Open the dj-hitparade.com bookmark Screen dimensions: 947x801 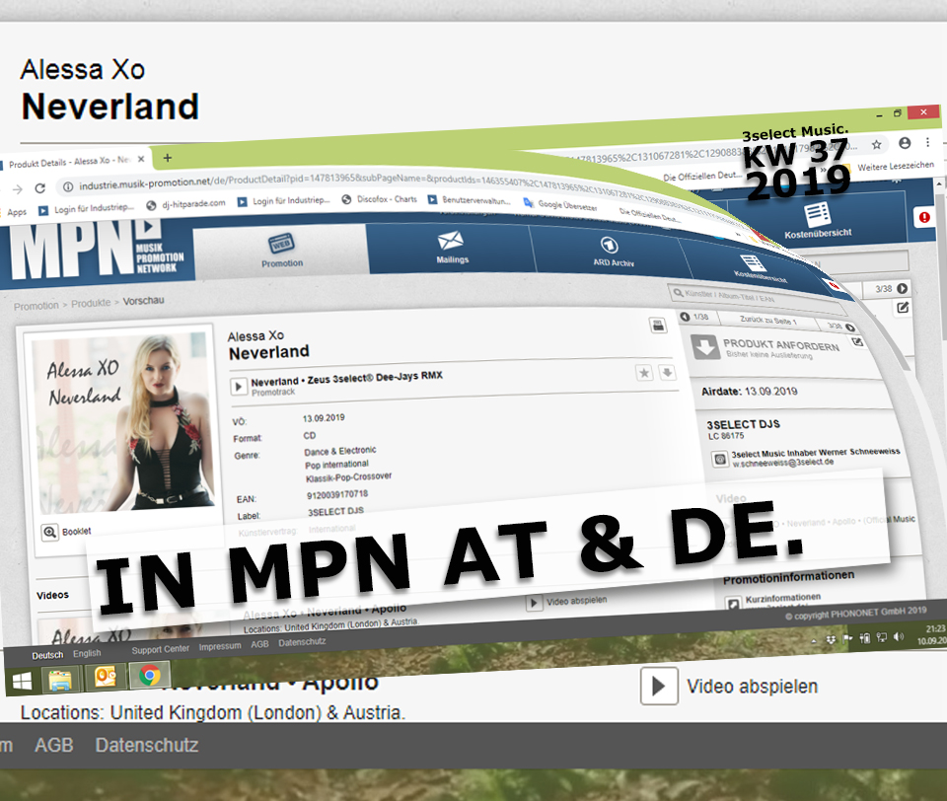(x=186, y=204)
